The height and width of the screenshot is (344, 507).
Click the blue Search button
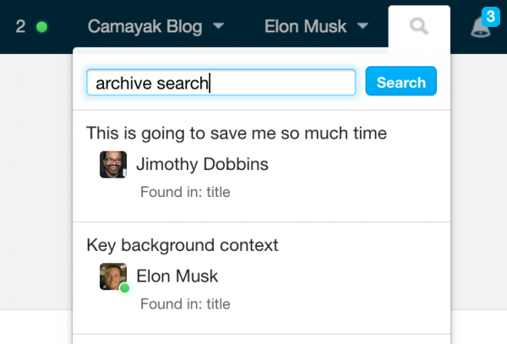(x=401, y=81)
